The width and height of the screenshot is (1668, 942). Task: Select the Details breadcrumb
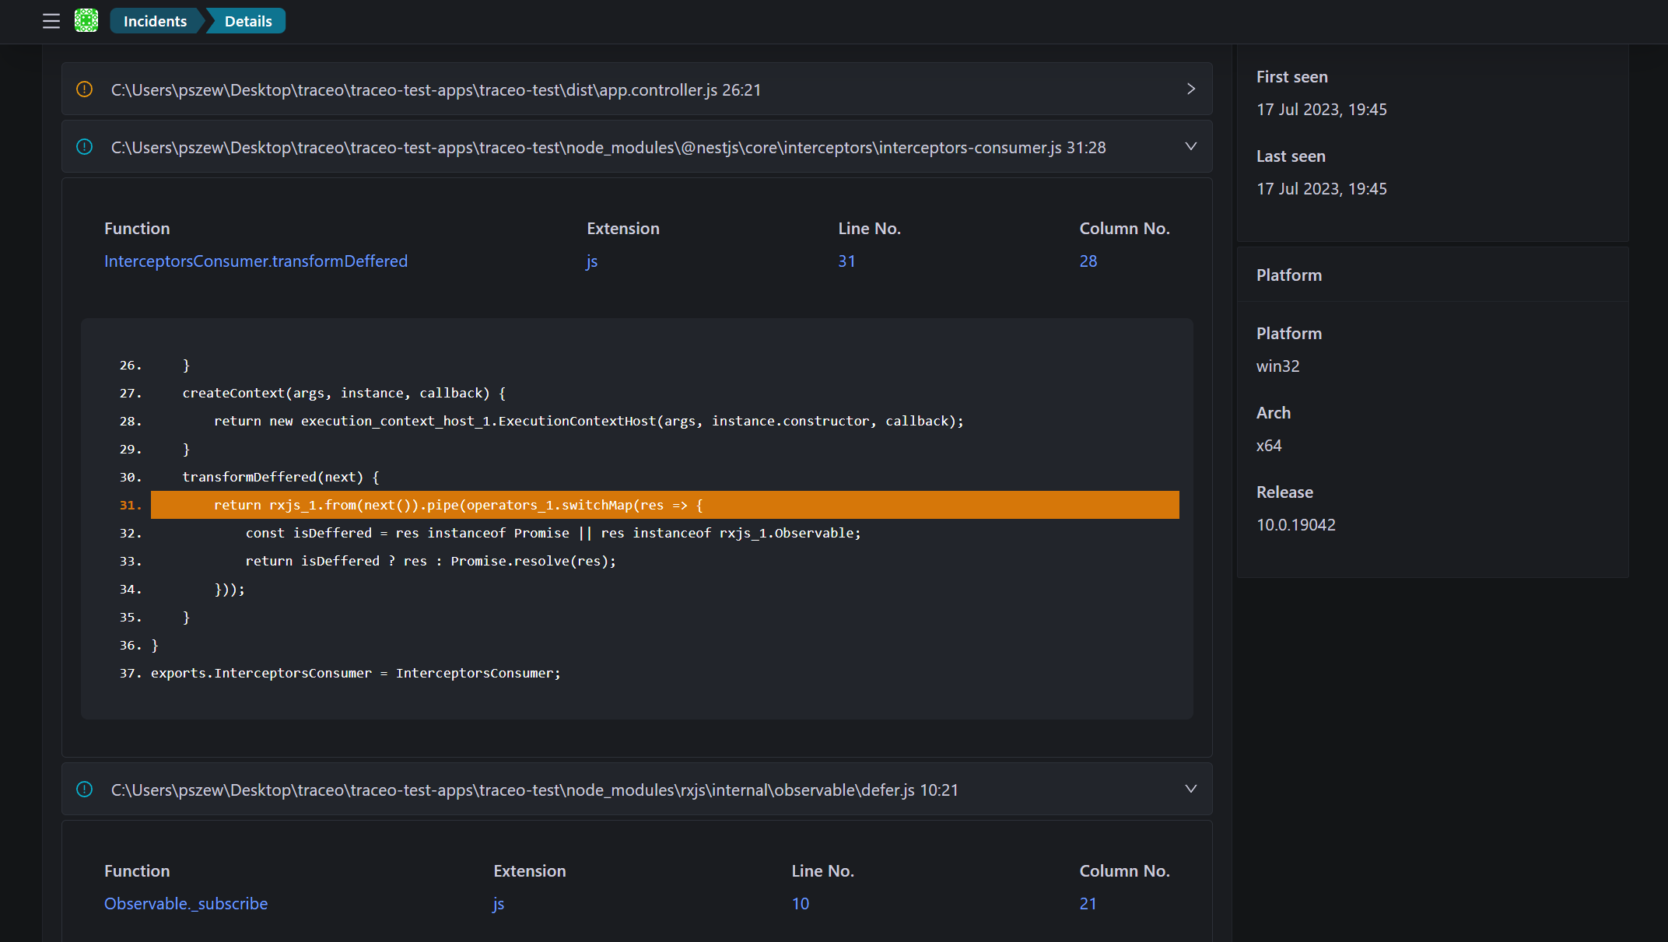(248, 21)
